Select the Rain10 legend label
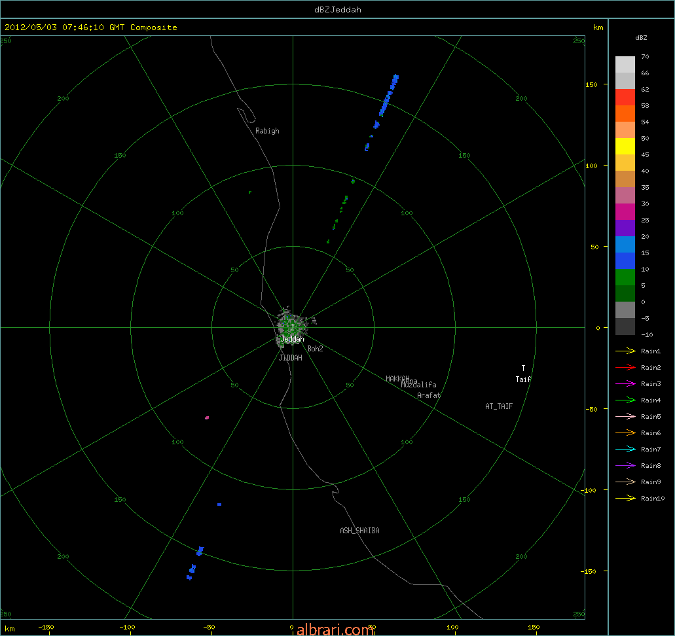Image resolution: width=675 pixels, height=636 pixels. point(653,499)
